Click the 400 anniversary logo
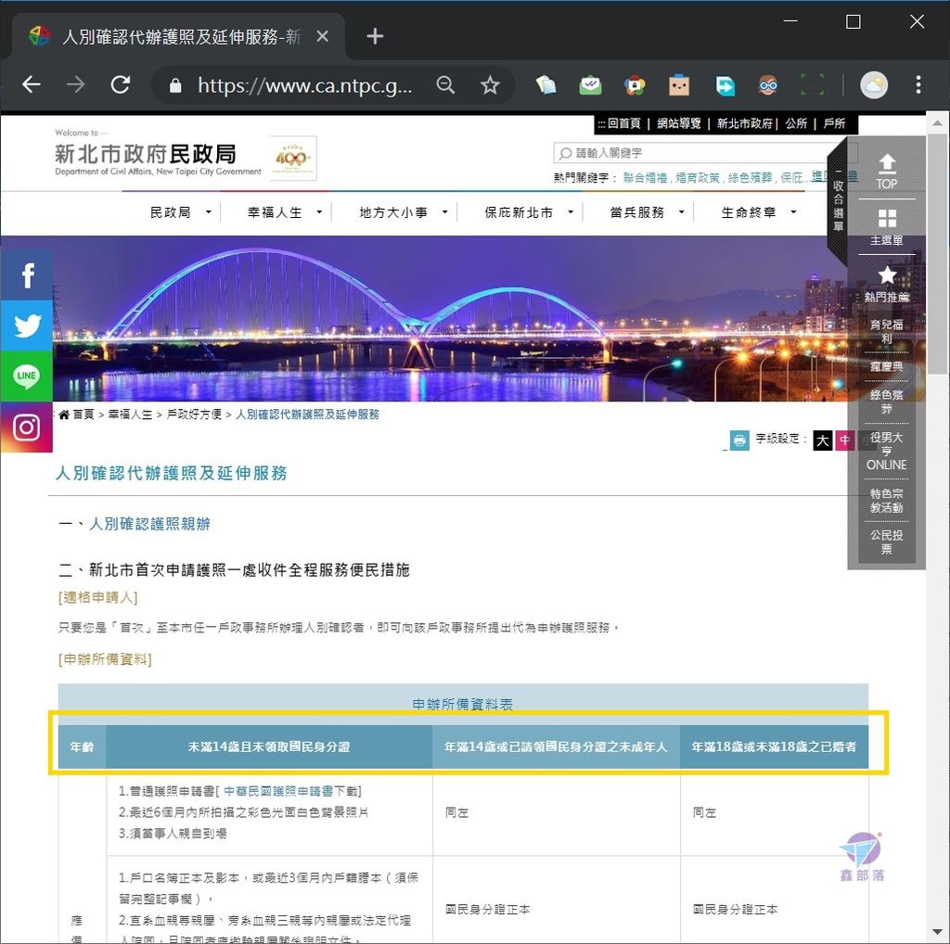Screen dimensions: 950x944 pos(292,158)
